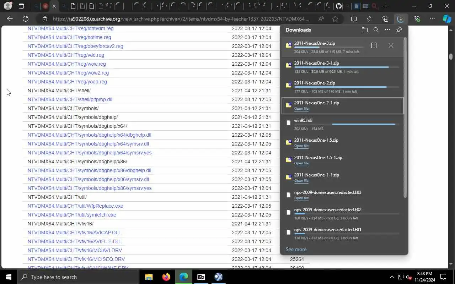Open tab actions menu

(x=21, y=6)
